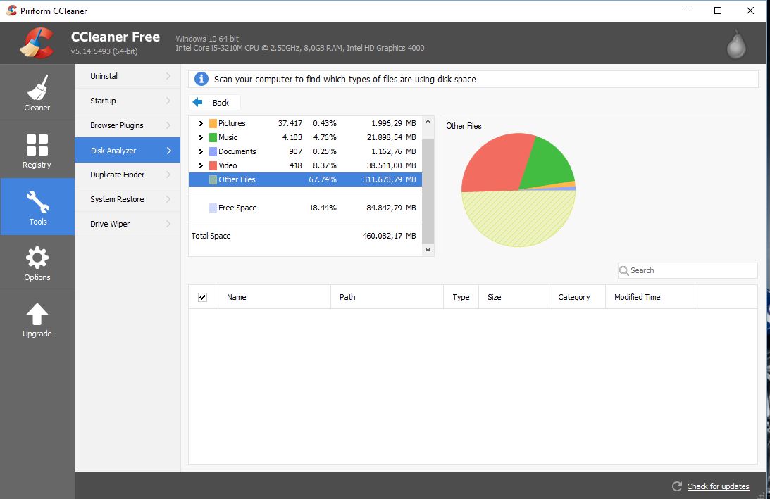Open System Restore tool
The width and height of the screenshot is (770, 499).
tap(128, 199)
